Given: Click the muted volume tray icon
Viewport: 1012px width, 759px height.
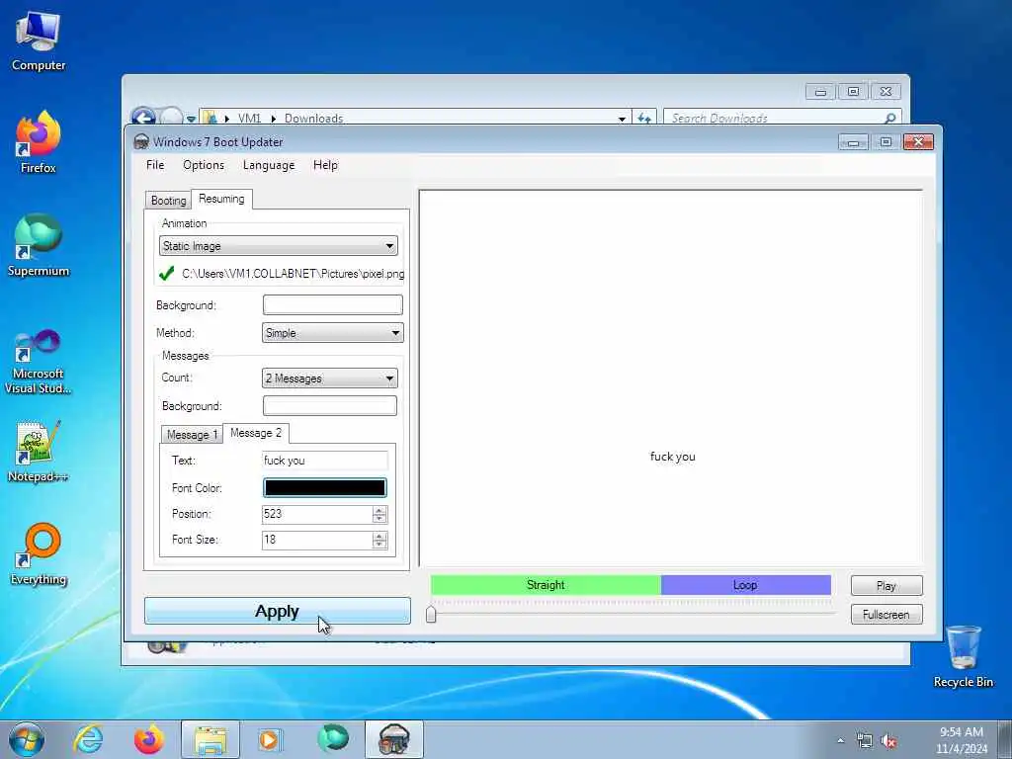Looking at the screenshot, I should coord(889,741).
